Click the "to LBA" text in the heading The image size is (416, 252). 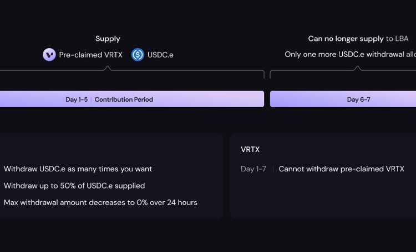coord(397,39)
